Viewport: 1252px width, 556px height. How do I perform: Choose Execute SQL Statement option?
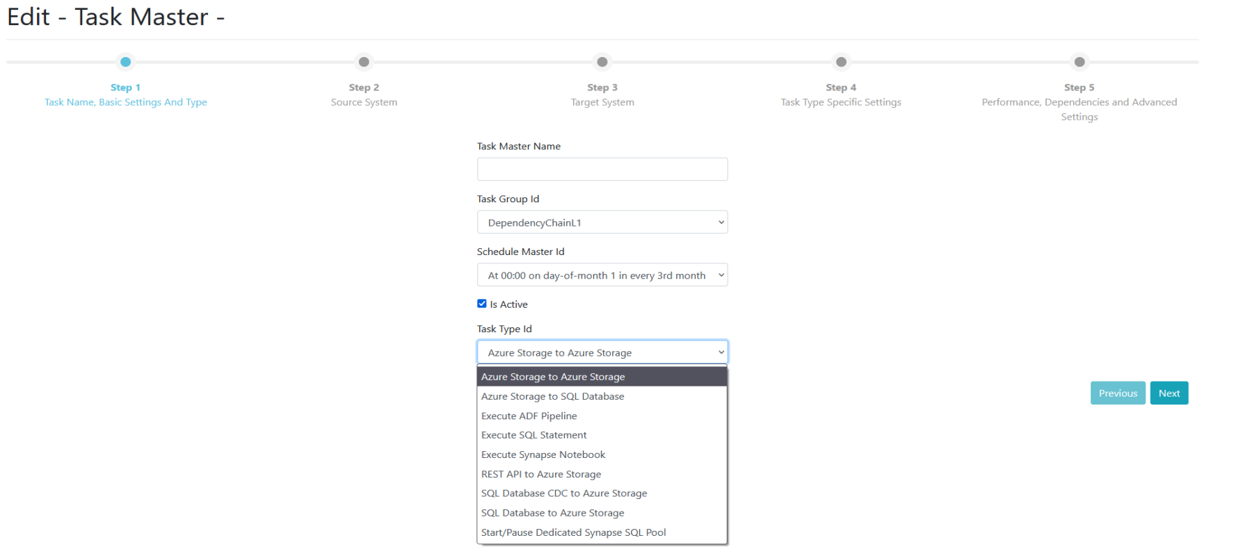(602, 435)
